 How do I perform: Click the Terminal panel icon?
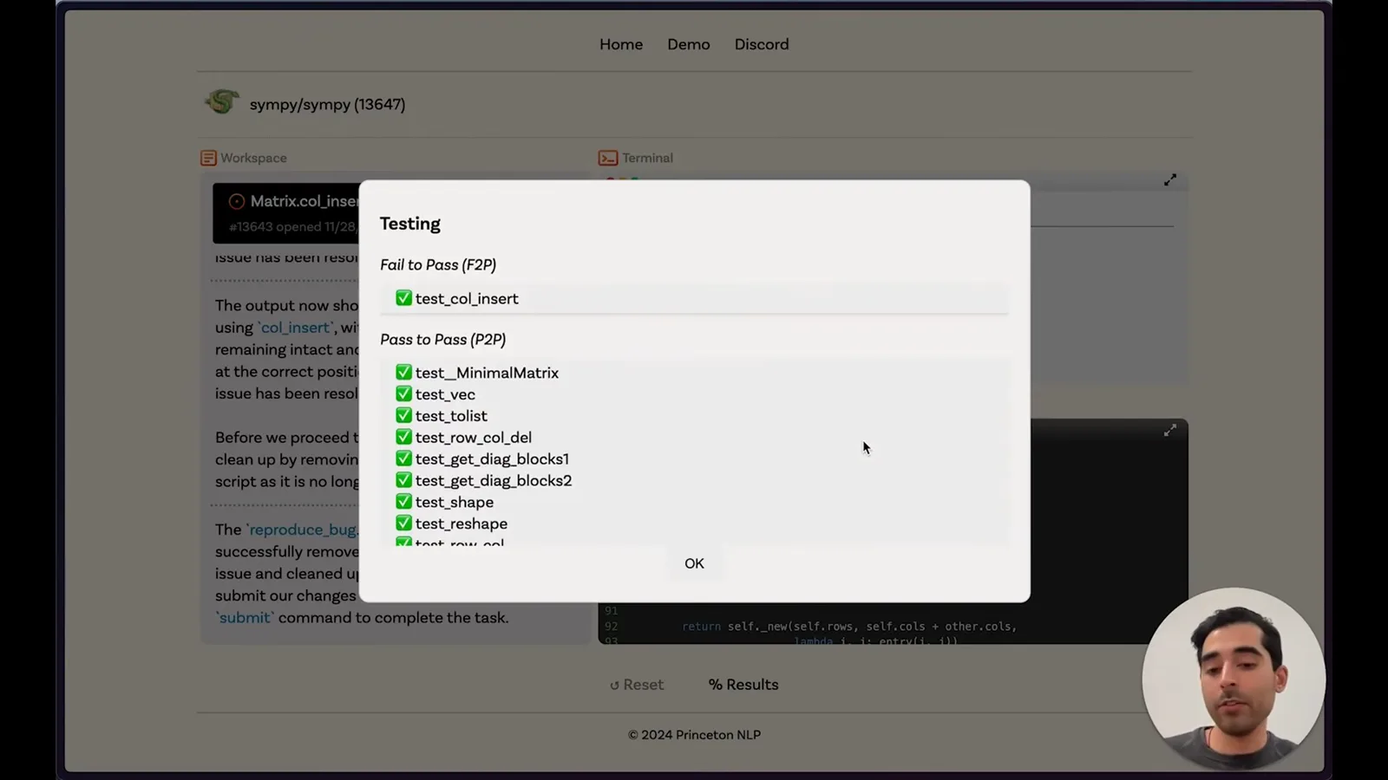pos(608,158)
